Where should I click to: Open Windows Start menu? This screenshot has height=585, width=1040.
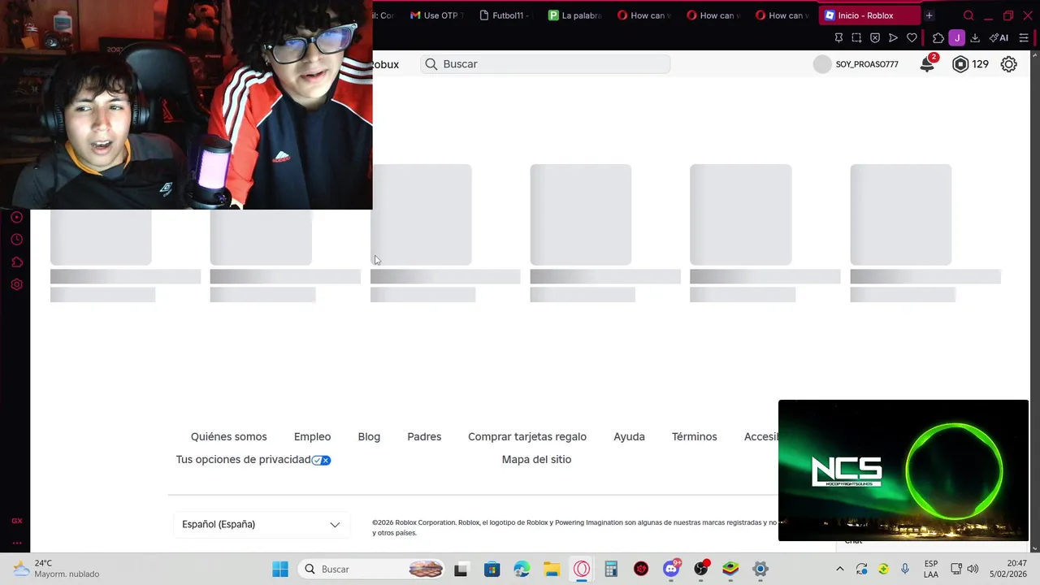pyautogui.click(x=280, y=569)
